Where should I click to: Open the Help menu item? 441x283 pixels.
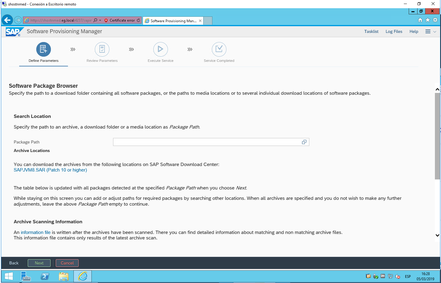click(x=414, y=32)
